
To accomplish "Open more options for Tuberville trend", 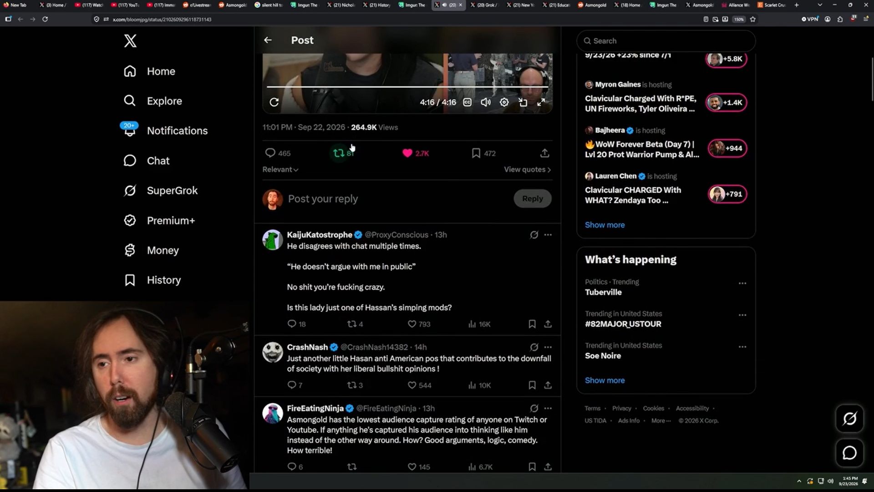I will 742,283.
